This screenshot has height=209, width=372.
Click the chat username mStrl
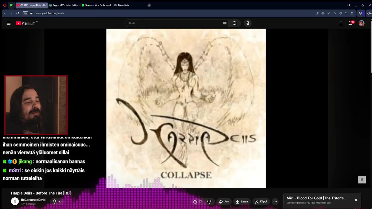[x=15, y=170]
